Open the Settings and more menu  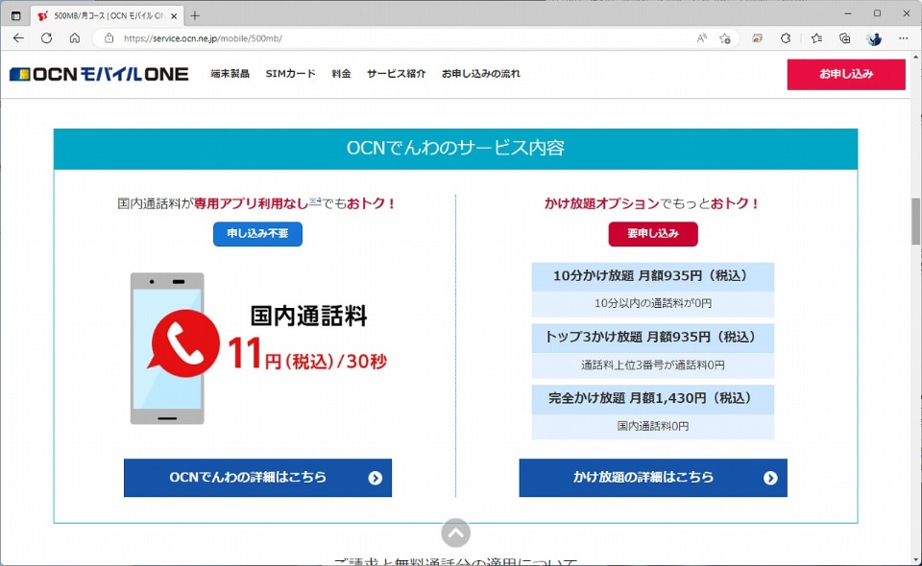(x=901, y=38)
